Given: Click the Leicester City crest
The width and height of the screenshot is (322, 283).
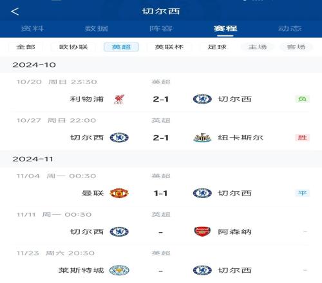Looking at the screenshot, I should [119, 270].
